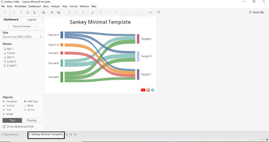Switch to the Layout tab

pos(32,19)
